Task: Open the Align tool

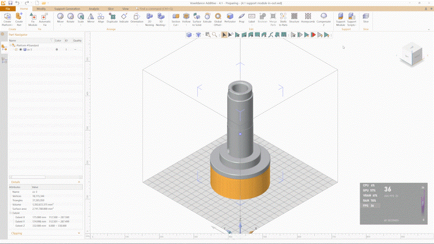Action: point(101,18)
